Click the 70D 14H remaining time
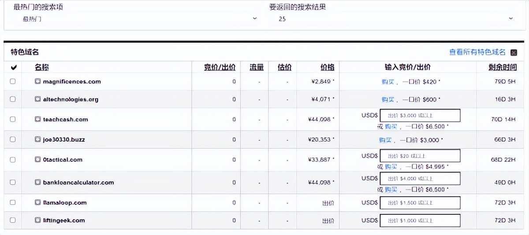 tap(503, 119)
